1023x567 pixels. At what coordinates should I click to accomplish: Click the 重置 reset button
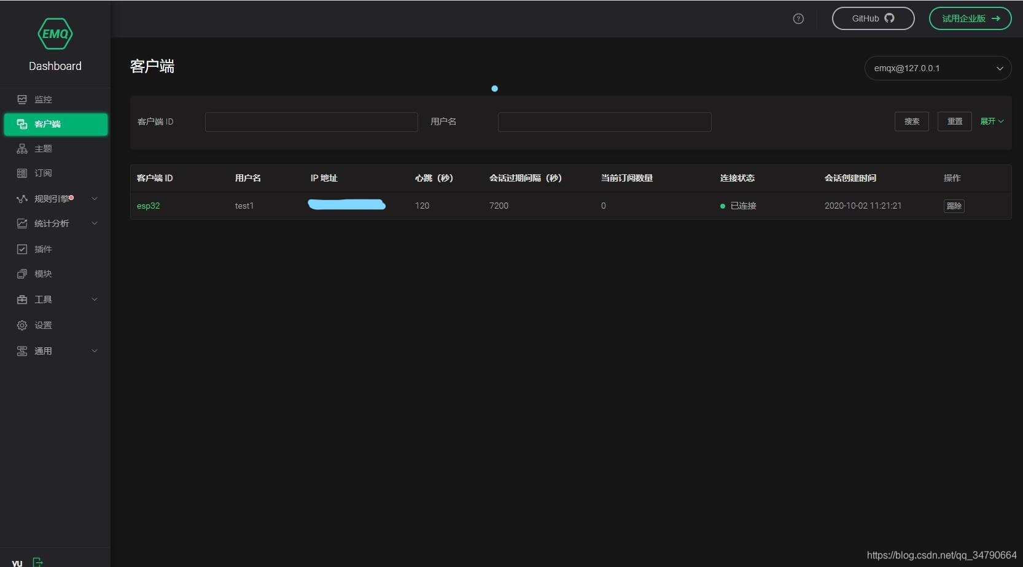pos(955,121)
